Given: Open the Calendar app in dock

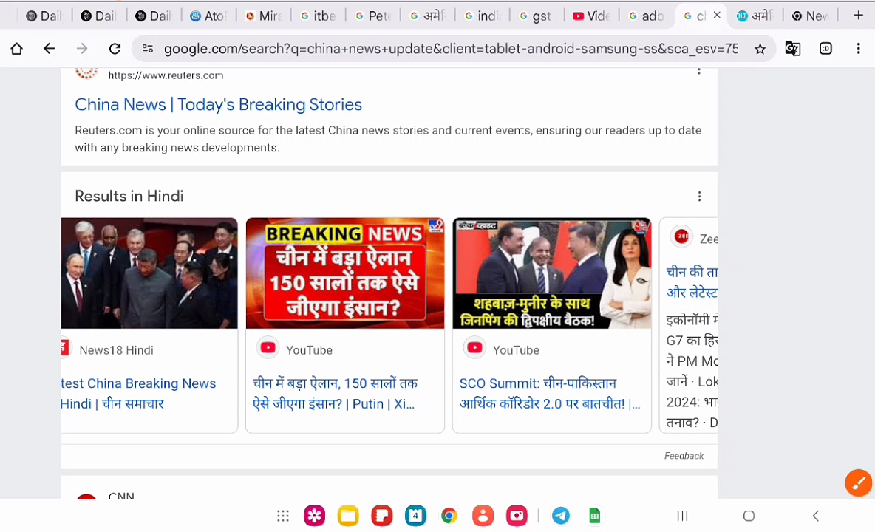Looking at the screenshot, I should [415, 516].
